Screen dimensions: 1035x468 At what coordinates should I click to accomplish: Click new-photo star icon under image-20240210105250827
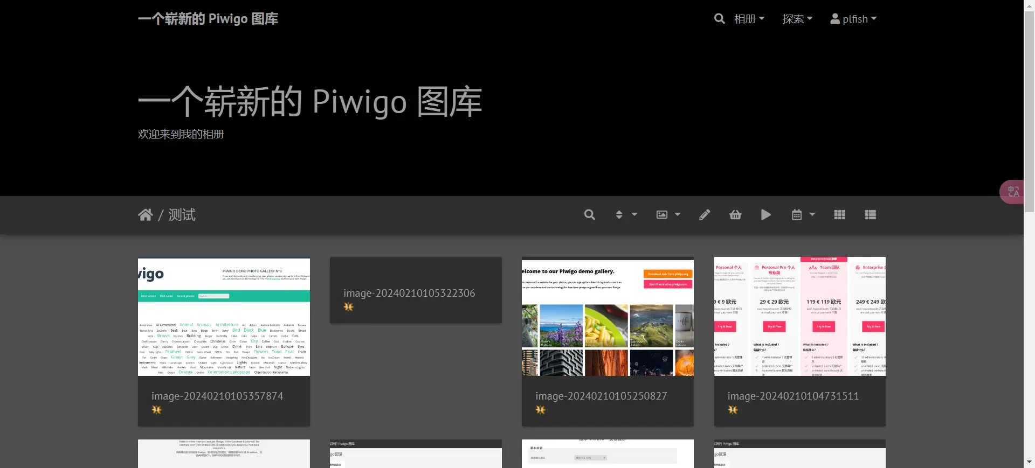541,410
